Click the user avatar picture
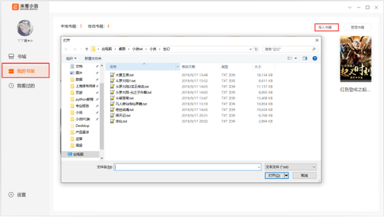 click(25, 28)
